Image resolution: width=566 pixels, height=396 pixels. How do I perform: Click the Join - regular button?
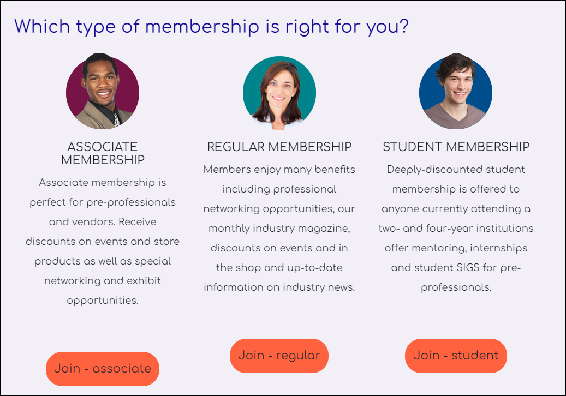tap(279, 356)
